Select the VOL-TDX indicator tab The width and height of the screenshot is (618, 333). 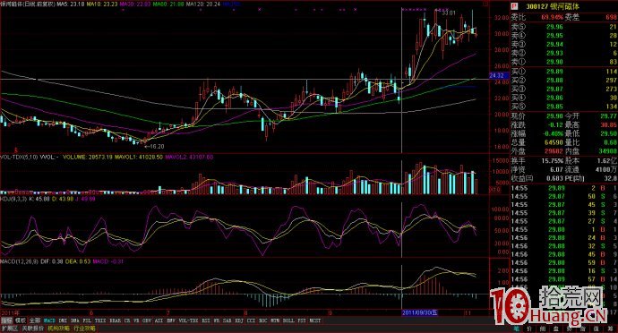(x=189, y=320)
